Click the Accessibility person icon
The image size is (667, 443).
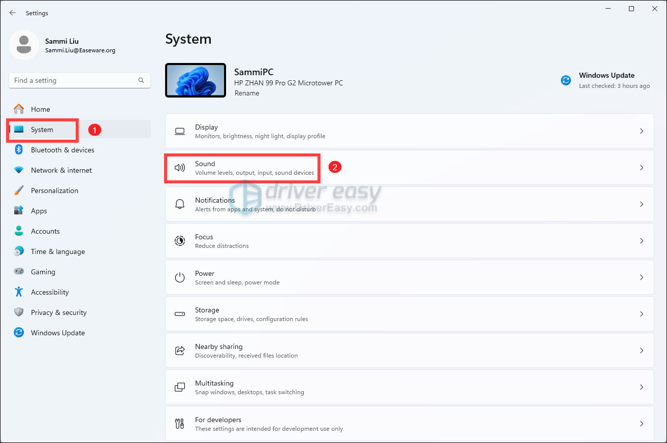[19, 292]
